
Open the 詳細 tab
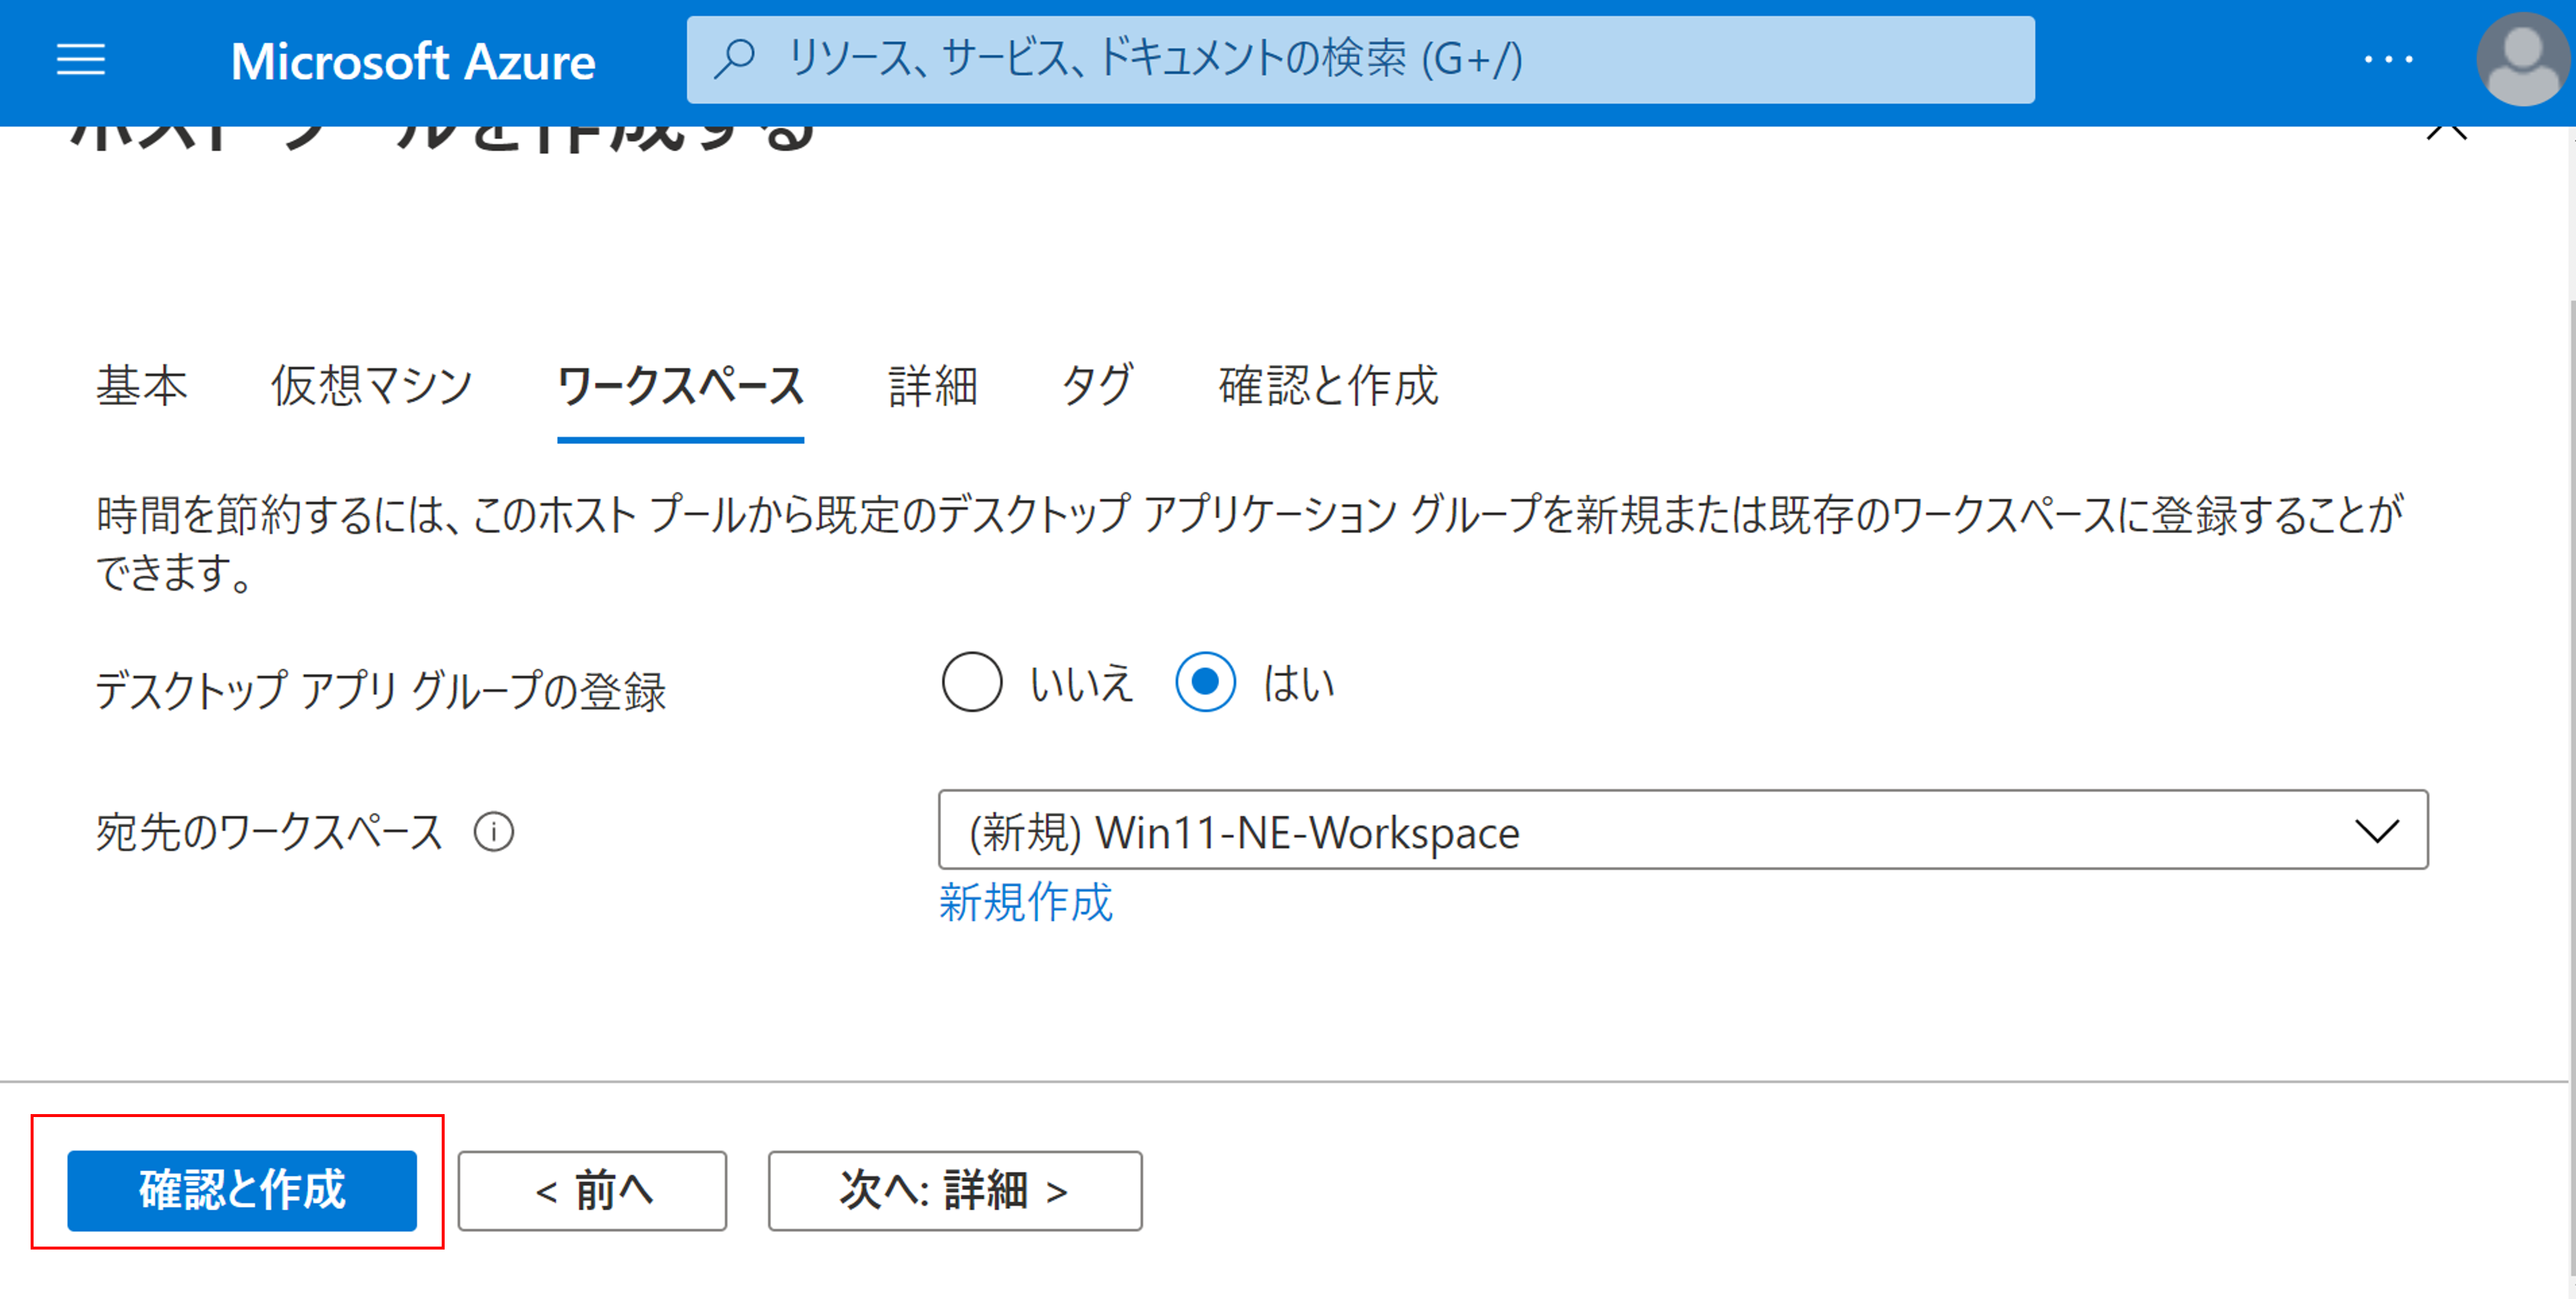(x=932, y=386)
